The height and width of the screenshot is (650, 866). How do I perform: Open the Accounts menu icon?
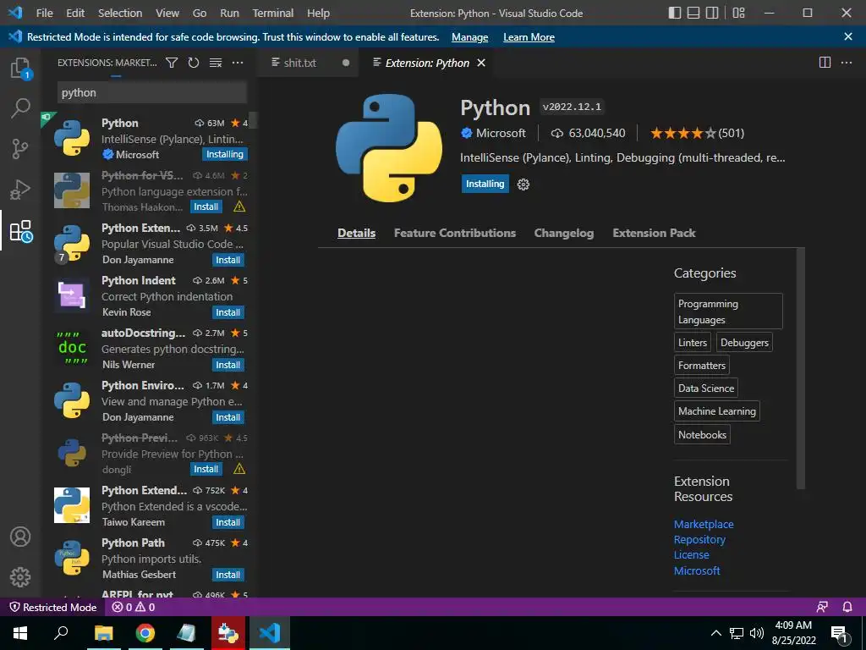click(x=20, y=537)
